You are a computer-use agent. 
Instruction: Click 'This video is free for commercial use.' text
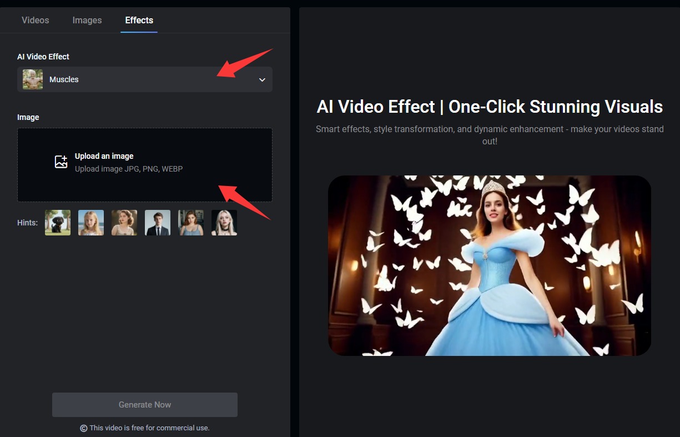pyautogui.click(x=149, y=428)
